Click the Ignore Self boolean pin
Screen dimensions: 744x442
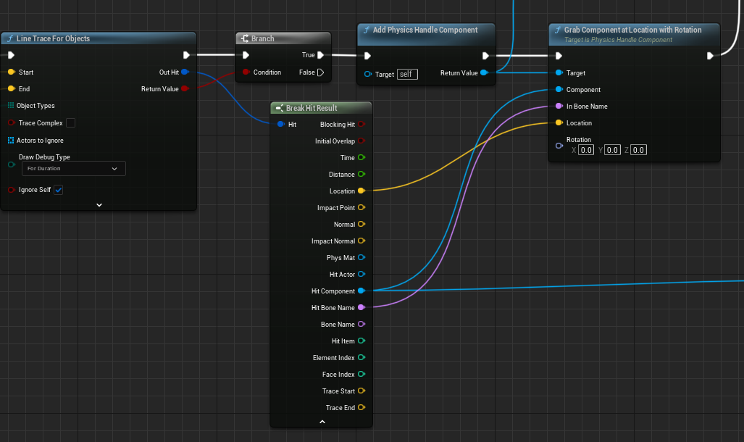12,190
